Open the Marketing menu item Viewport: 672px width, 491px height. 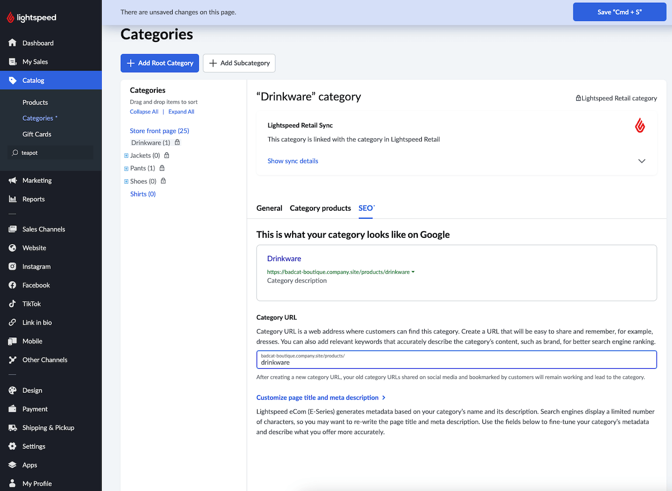pos(37,180)
